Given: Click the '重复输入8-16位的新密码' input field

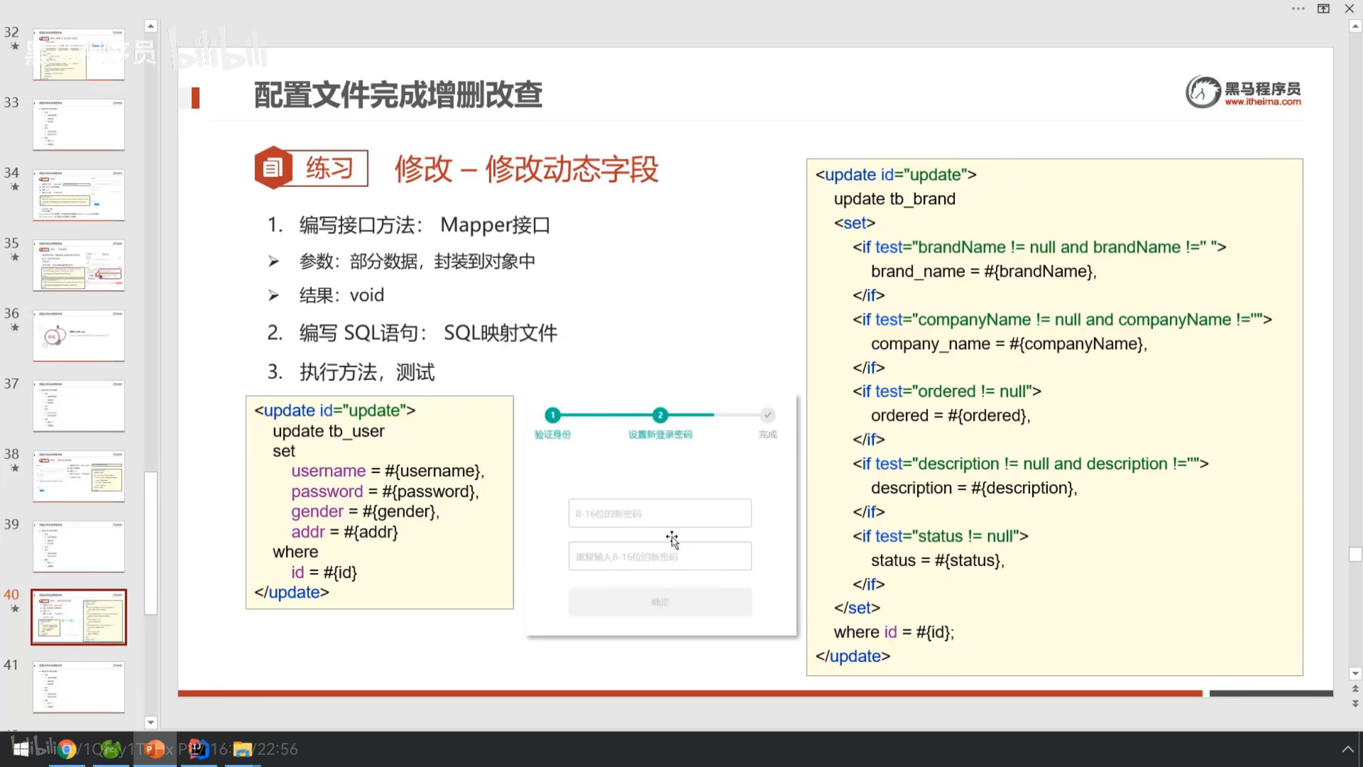Looking at the screenshot, I should (660, 557).
